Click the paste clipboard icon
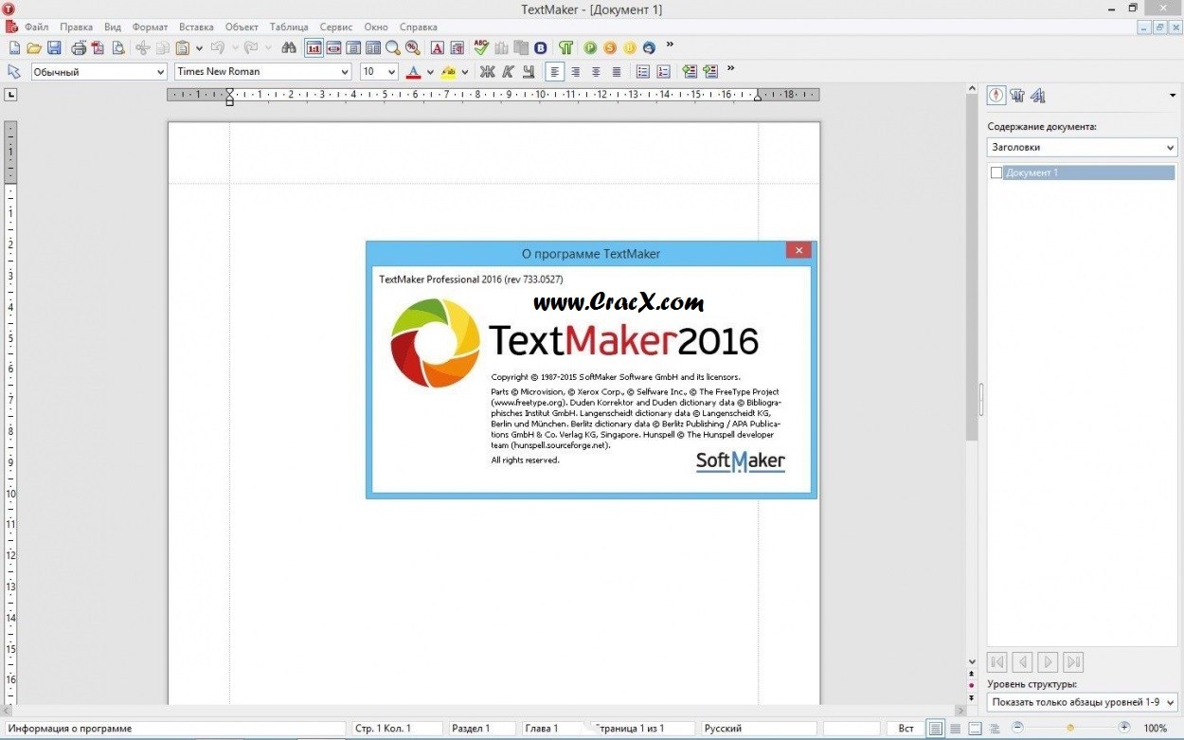This screenshot has width=1184, height=740. [183, 47]
